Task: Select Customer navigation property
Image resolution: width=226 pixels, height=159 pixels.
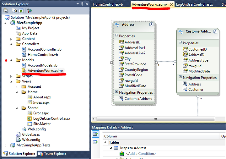Action: coord(196,90)
